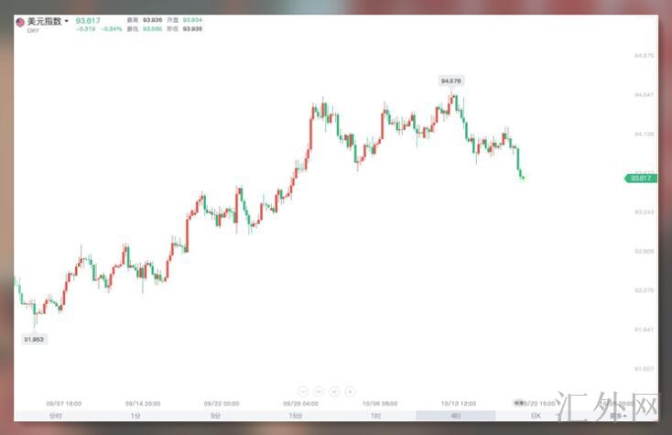Click the plus zoom-in chart icon
The width and height of the screenshot is (672, 435).
[350, 391]
